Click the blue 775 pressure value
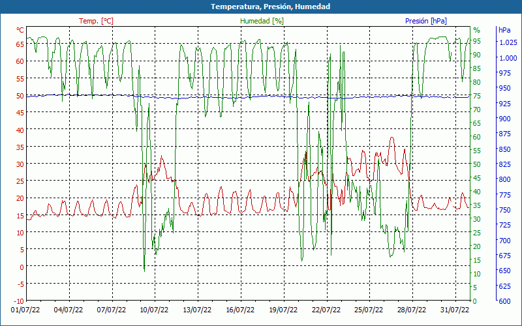 pyautogui.click(x=504, y=194)
